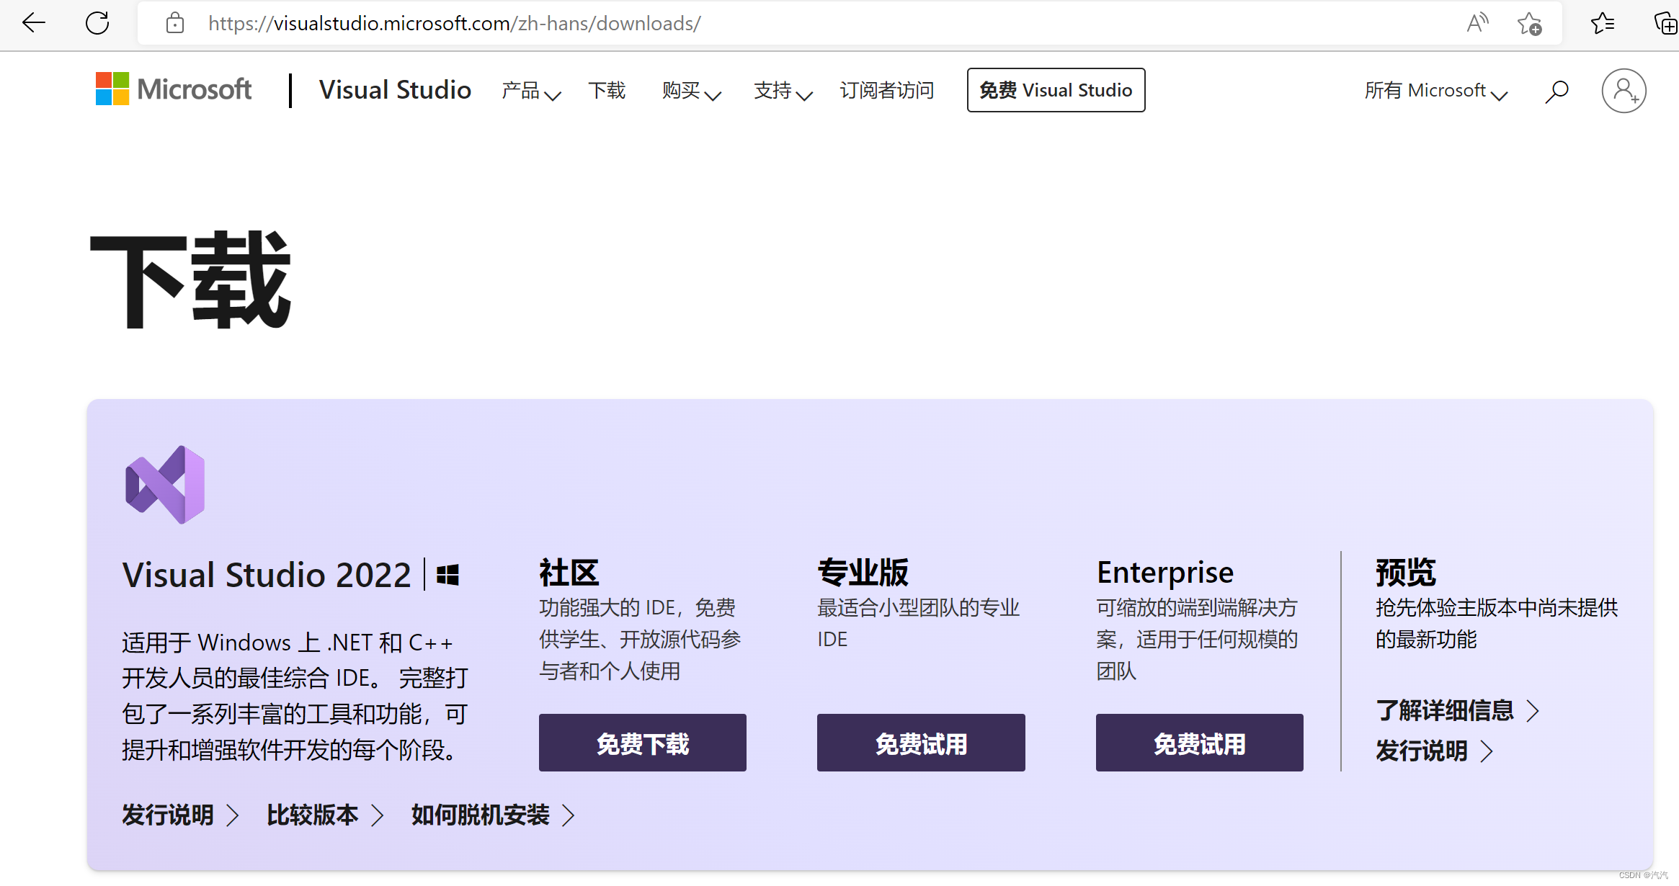This screenshot has width=1679, height=886.
Task: Open the account sign-in avatar icon
Action: coord(1624,90)
